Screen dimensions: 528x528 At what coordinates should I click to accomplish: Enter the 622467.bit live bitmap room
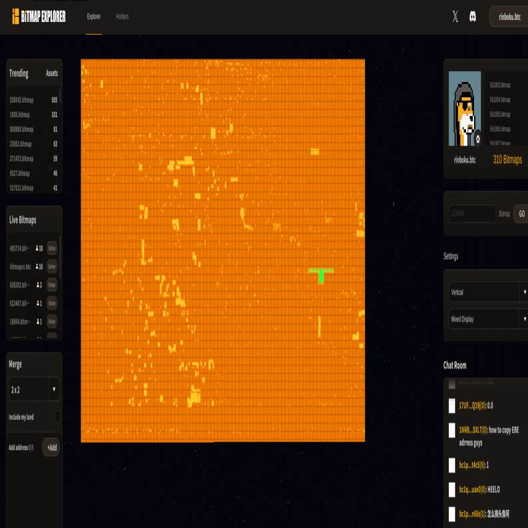(x=52, y=303)
